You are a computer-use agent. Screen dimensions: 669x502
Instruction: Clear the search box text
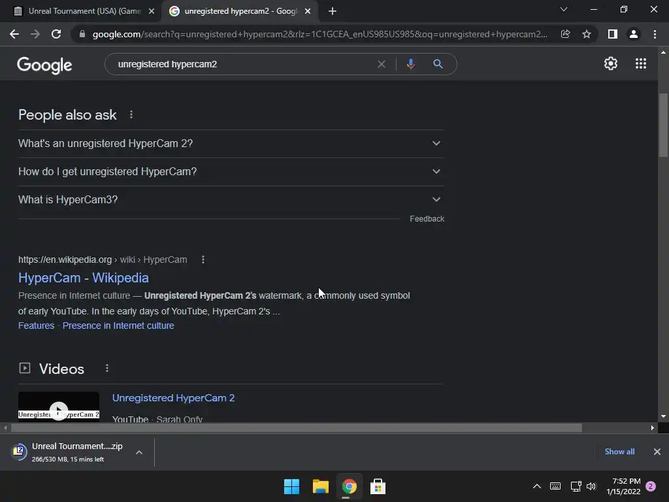382,64
